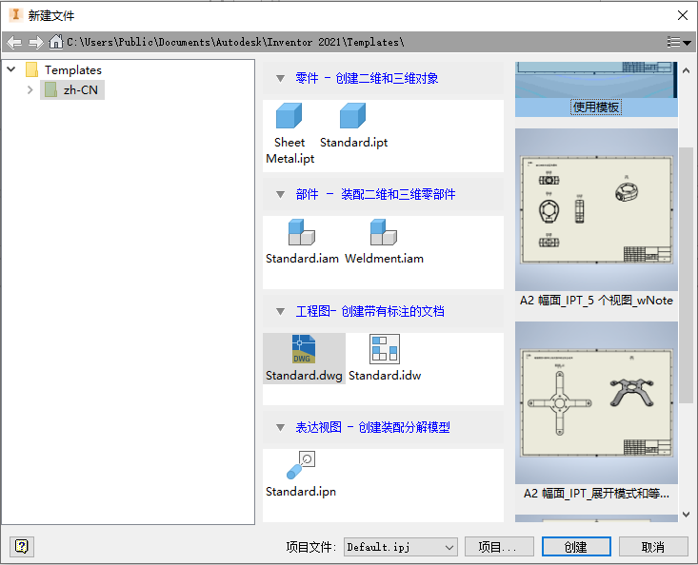Click the Templates path address text
Viewport: 698px width, 565px height.
(x=235, y=42)
